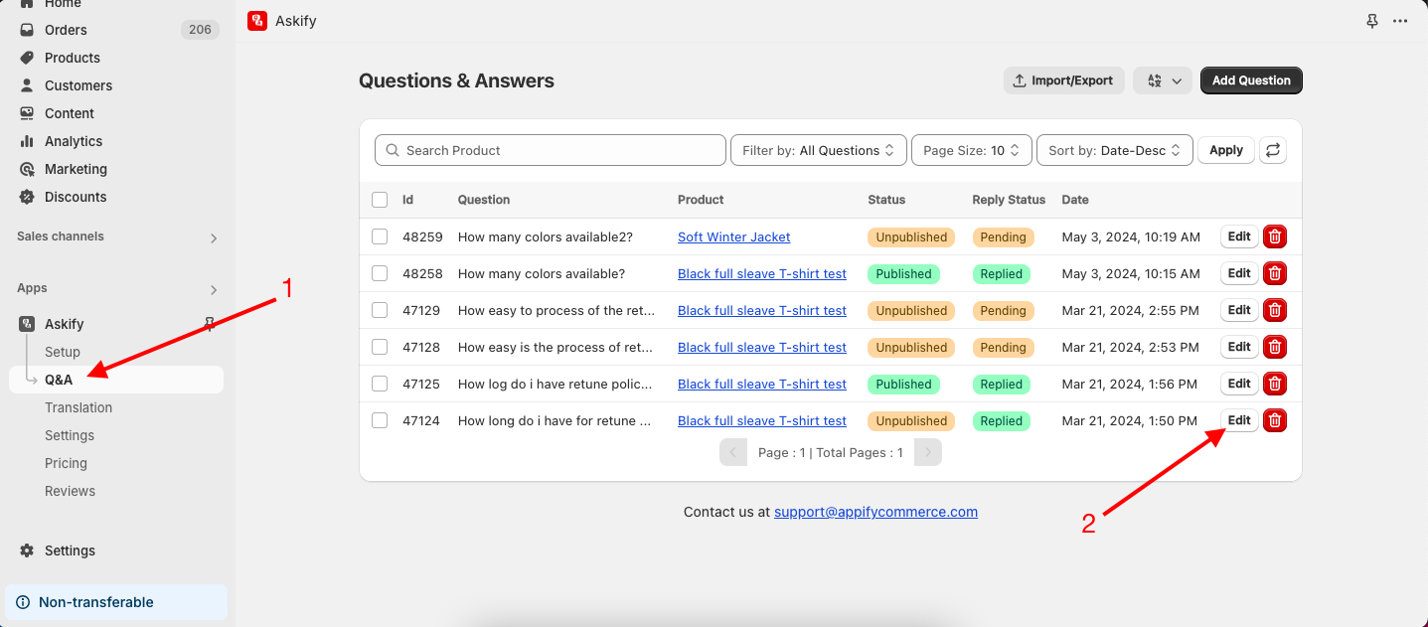
Task: Open Pricing under Askify
Action: pos(66,463)
